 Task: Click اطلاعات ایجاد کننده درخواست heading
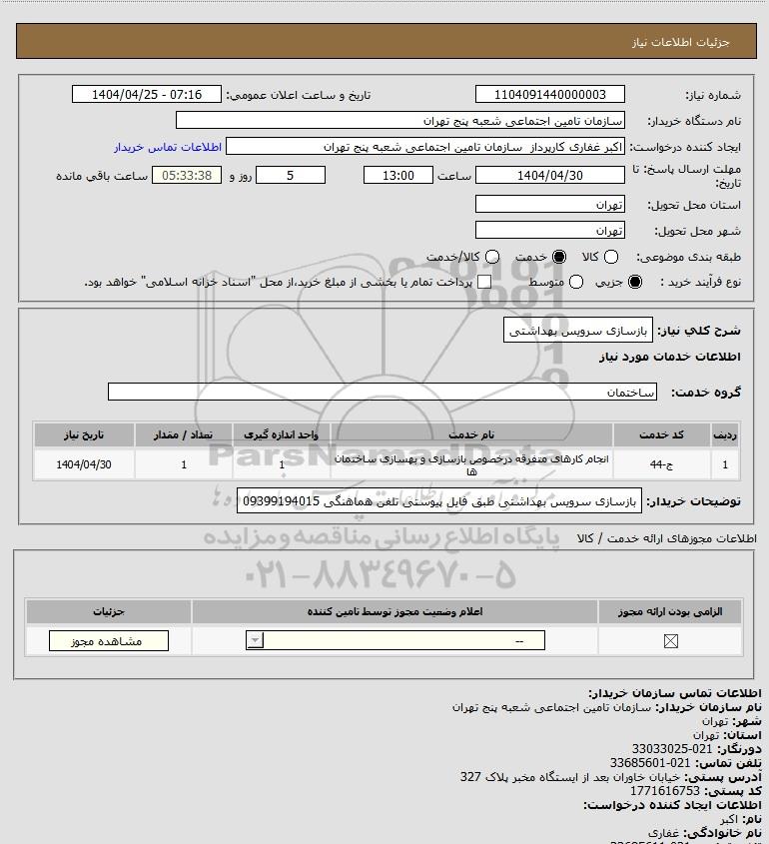[x=673, y=805]
